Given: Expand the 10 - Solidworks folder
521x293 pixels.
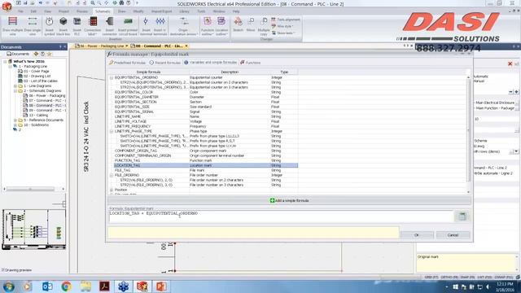Looking at the screenshot, I should pos(15,125).
